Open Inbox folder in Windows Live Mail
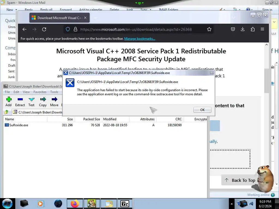 (12, 54)
